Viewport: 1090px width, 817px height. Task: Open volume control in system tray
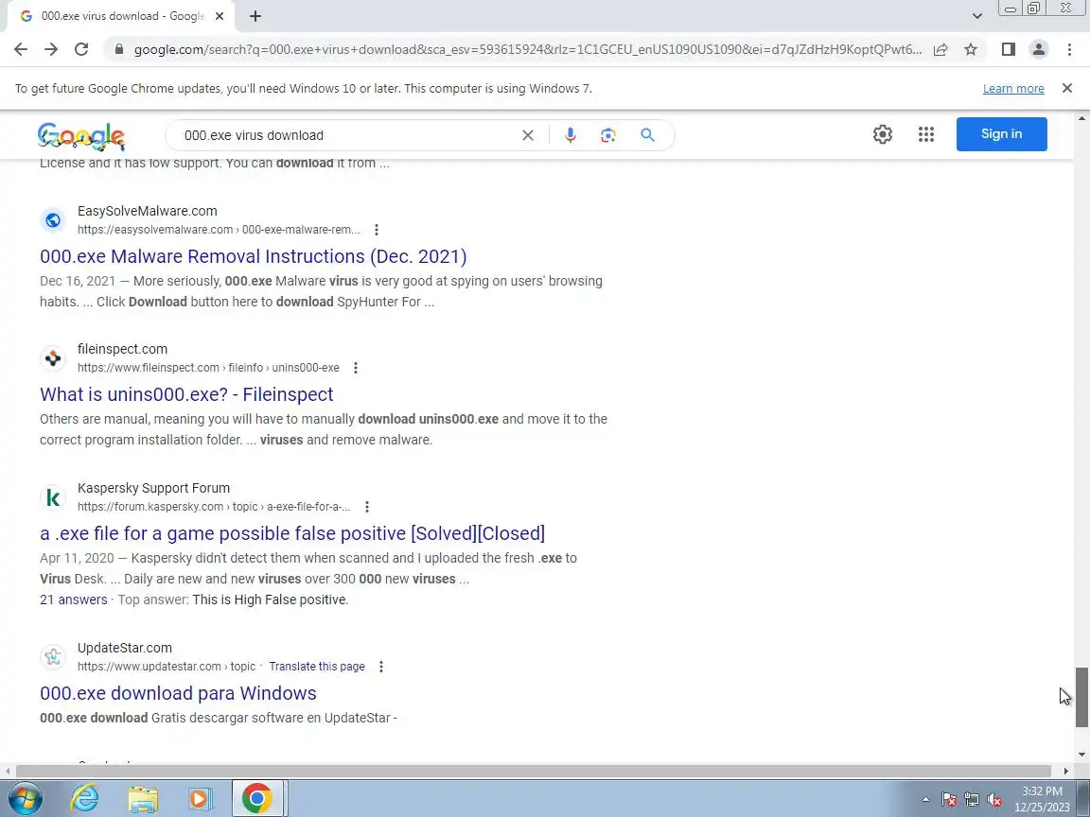tap(994, 800)
